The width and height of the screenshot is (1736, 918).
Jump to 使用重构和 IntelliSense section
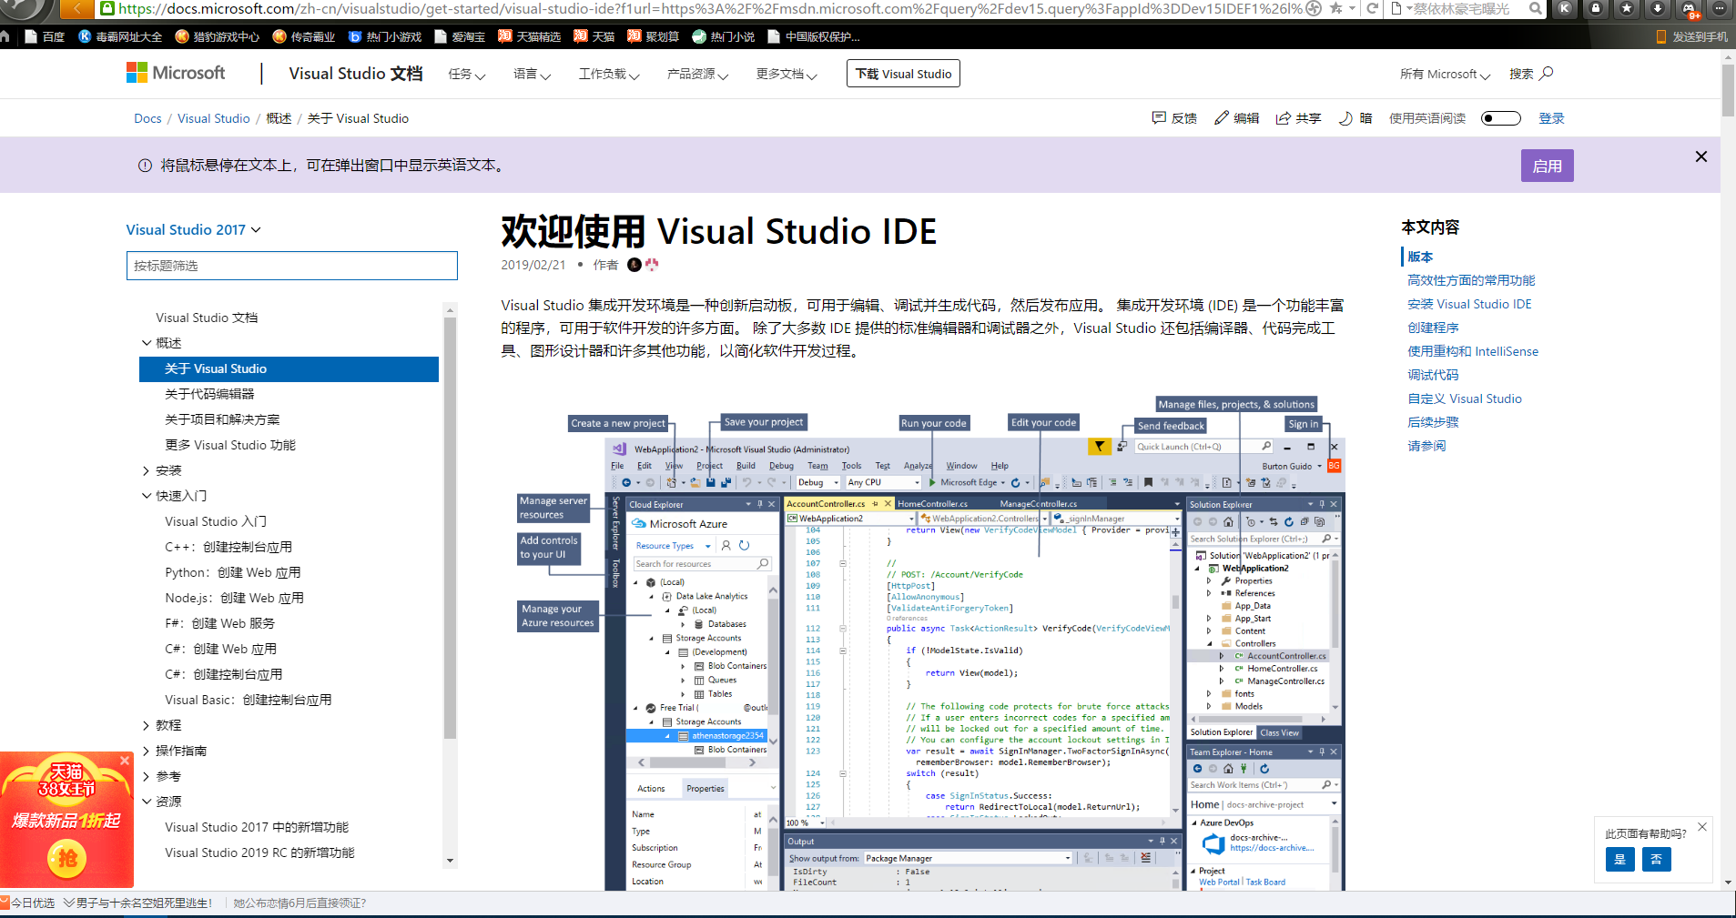click(x=1473, y=351)
